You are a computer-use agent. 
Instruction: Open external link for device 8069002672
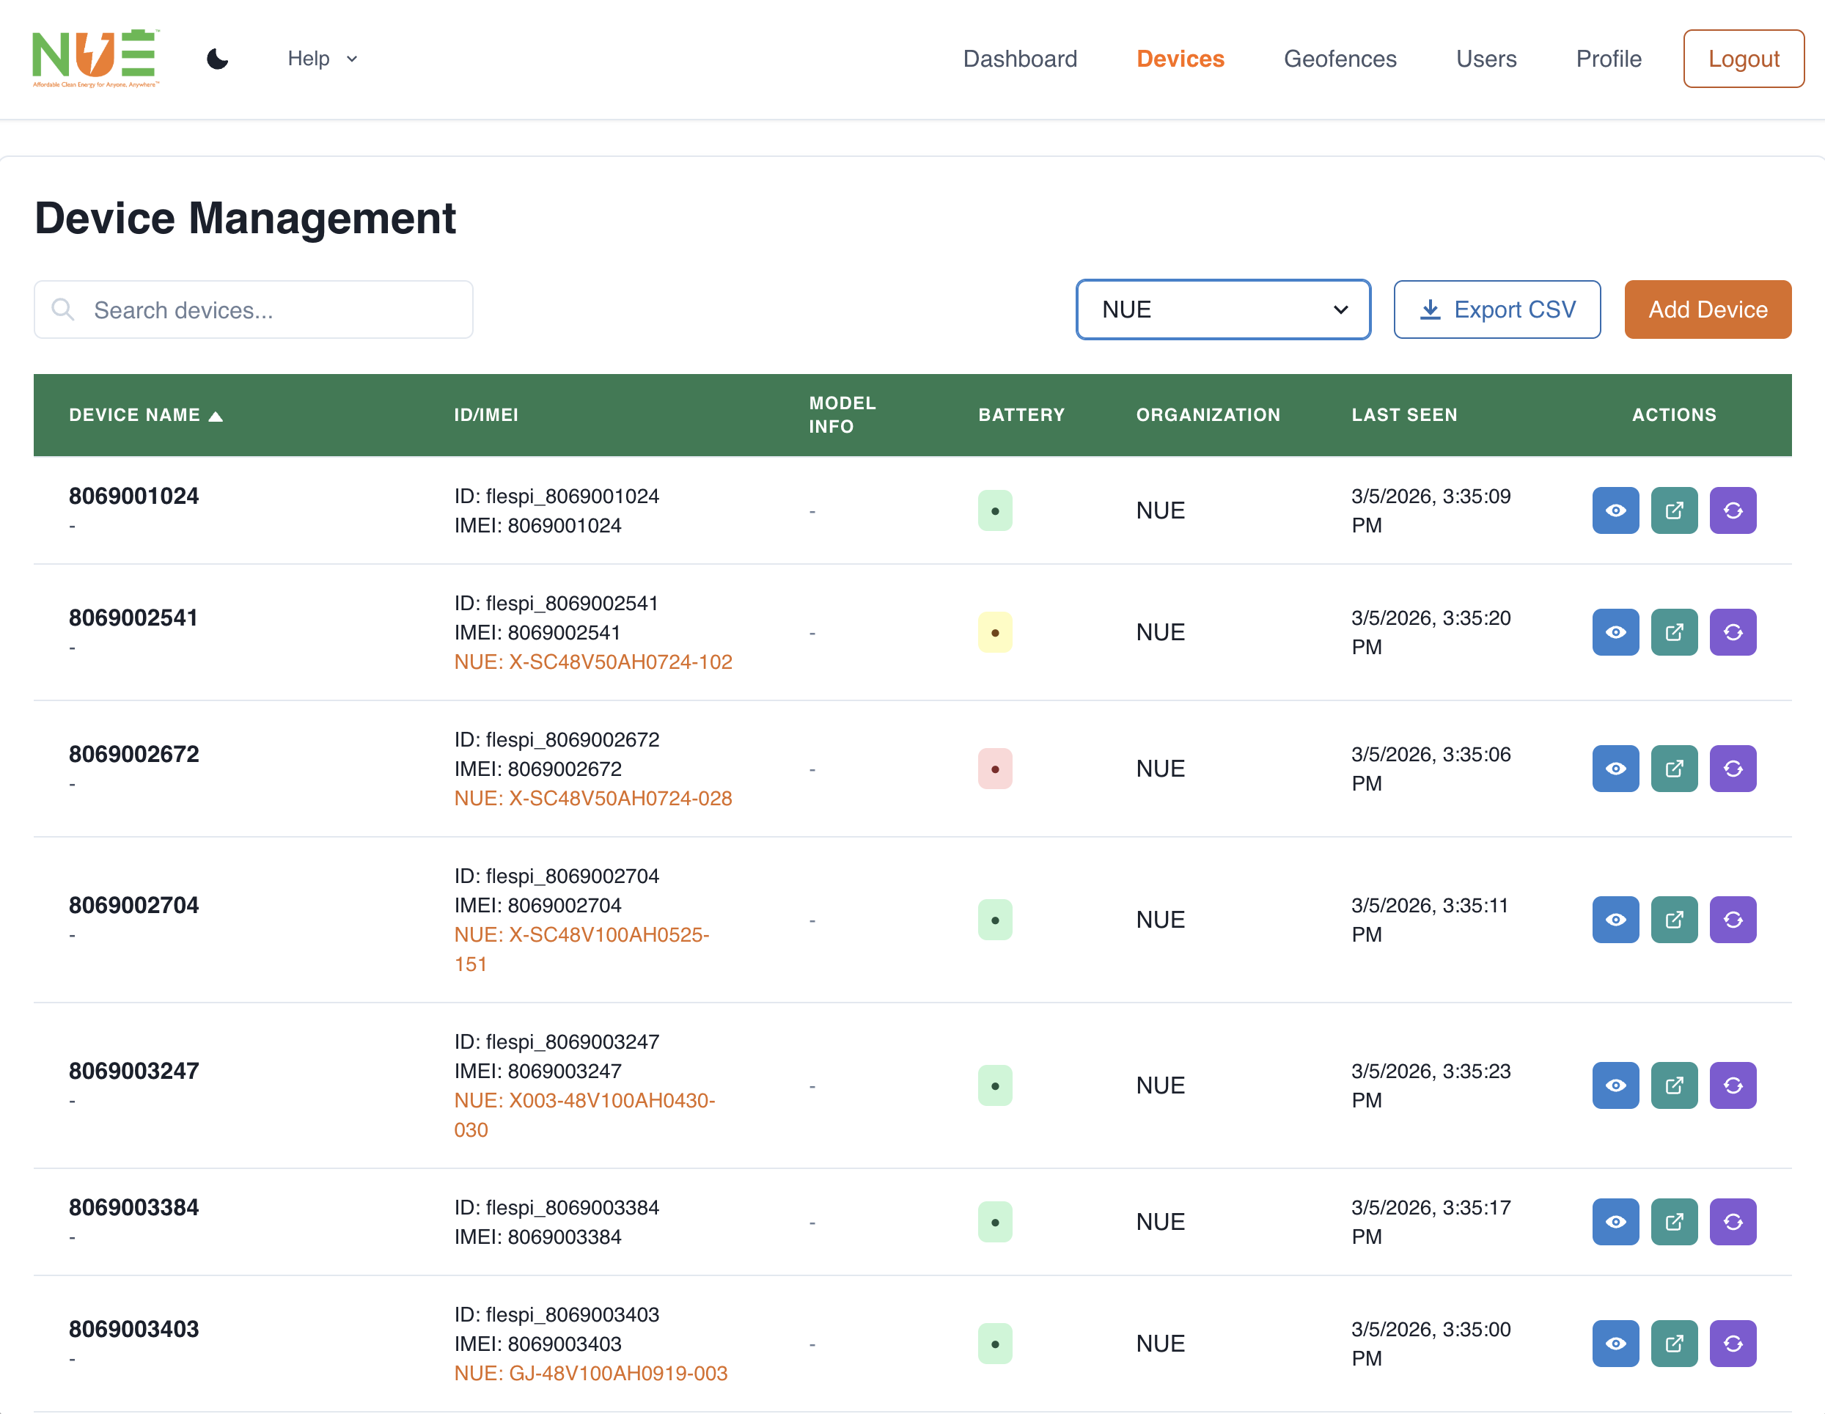pyautogui.click(x=1674, y=769)
